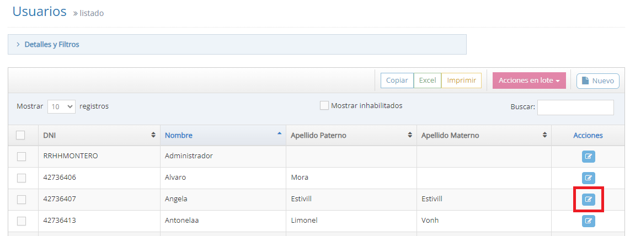The height and width of the screenshot is (236, 630).
Task: Open edit icon for Angela Estivill
Action: [x=588, y=200]
